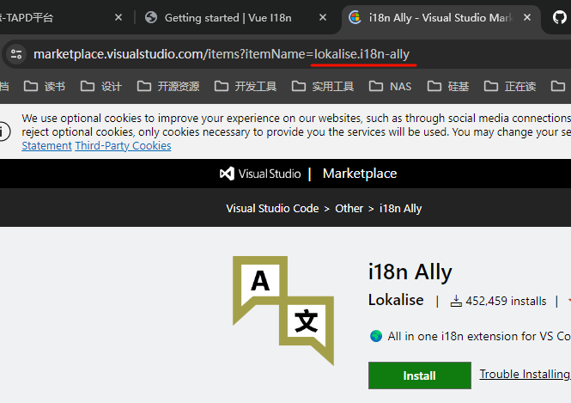Image resolution: width=571 pixels, height=403 pixels.
Task: Open the NAS bookmarks folder
Action: pos(390,86)
